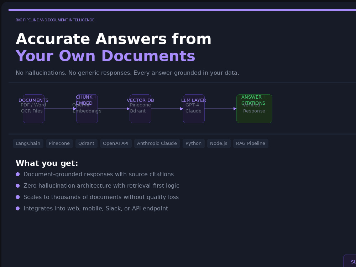The width and height of the screenshot is (356, 267).
Task: Click the 'What you get:' heading
Action: click(x=47, y=163)
